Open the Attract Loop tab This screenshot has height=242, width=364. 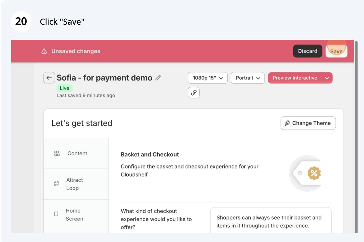(76, 184)
